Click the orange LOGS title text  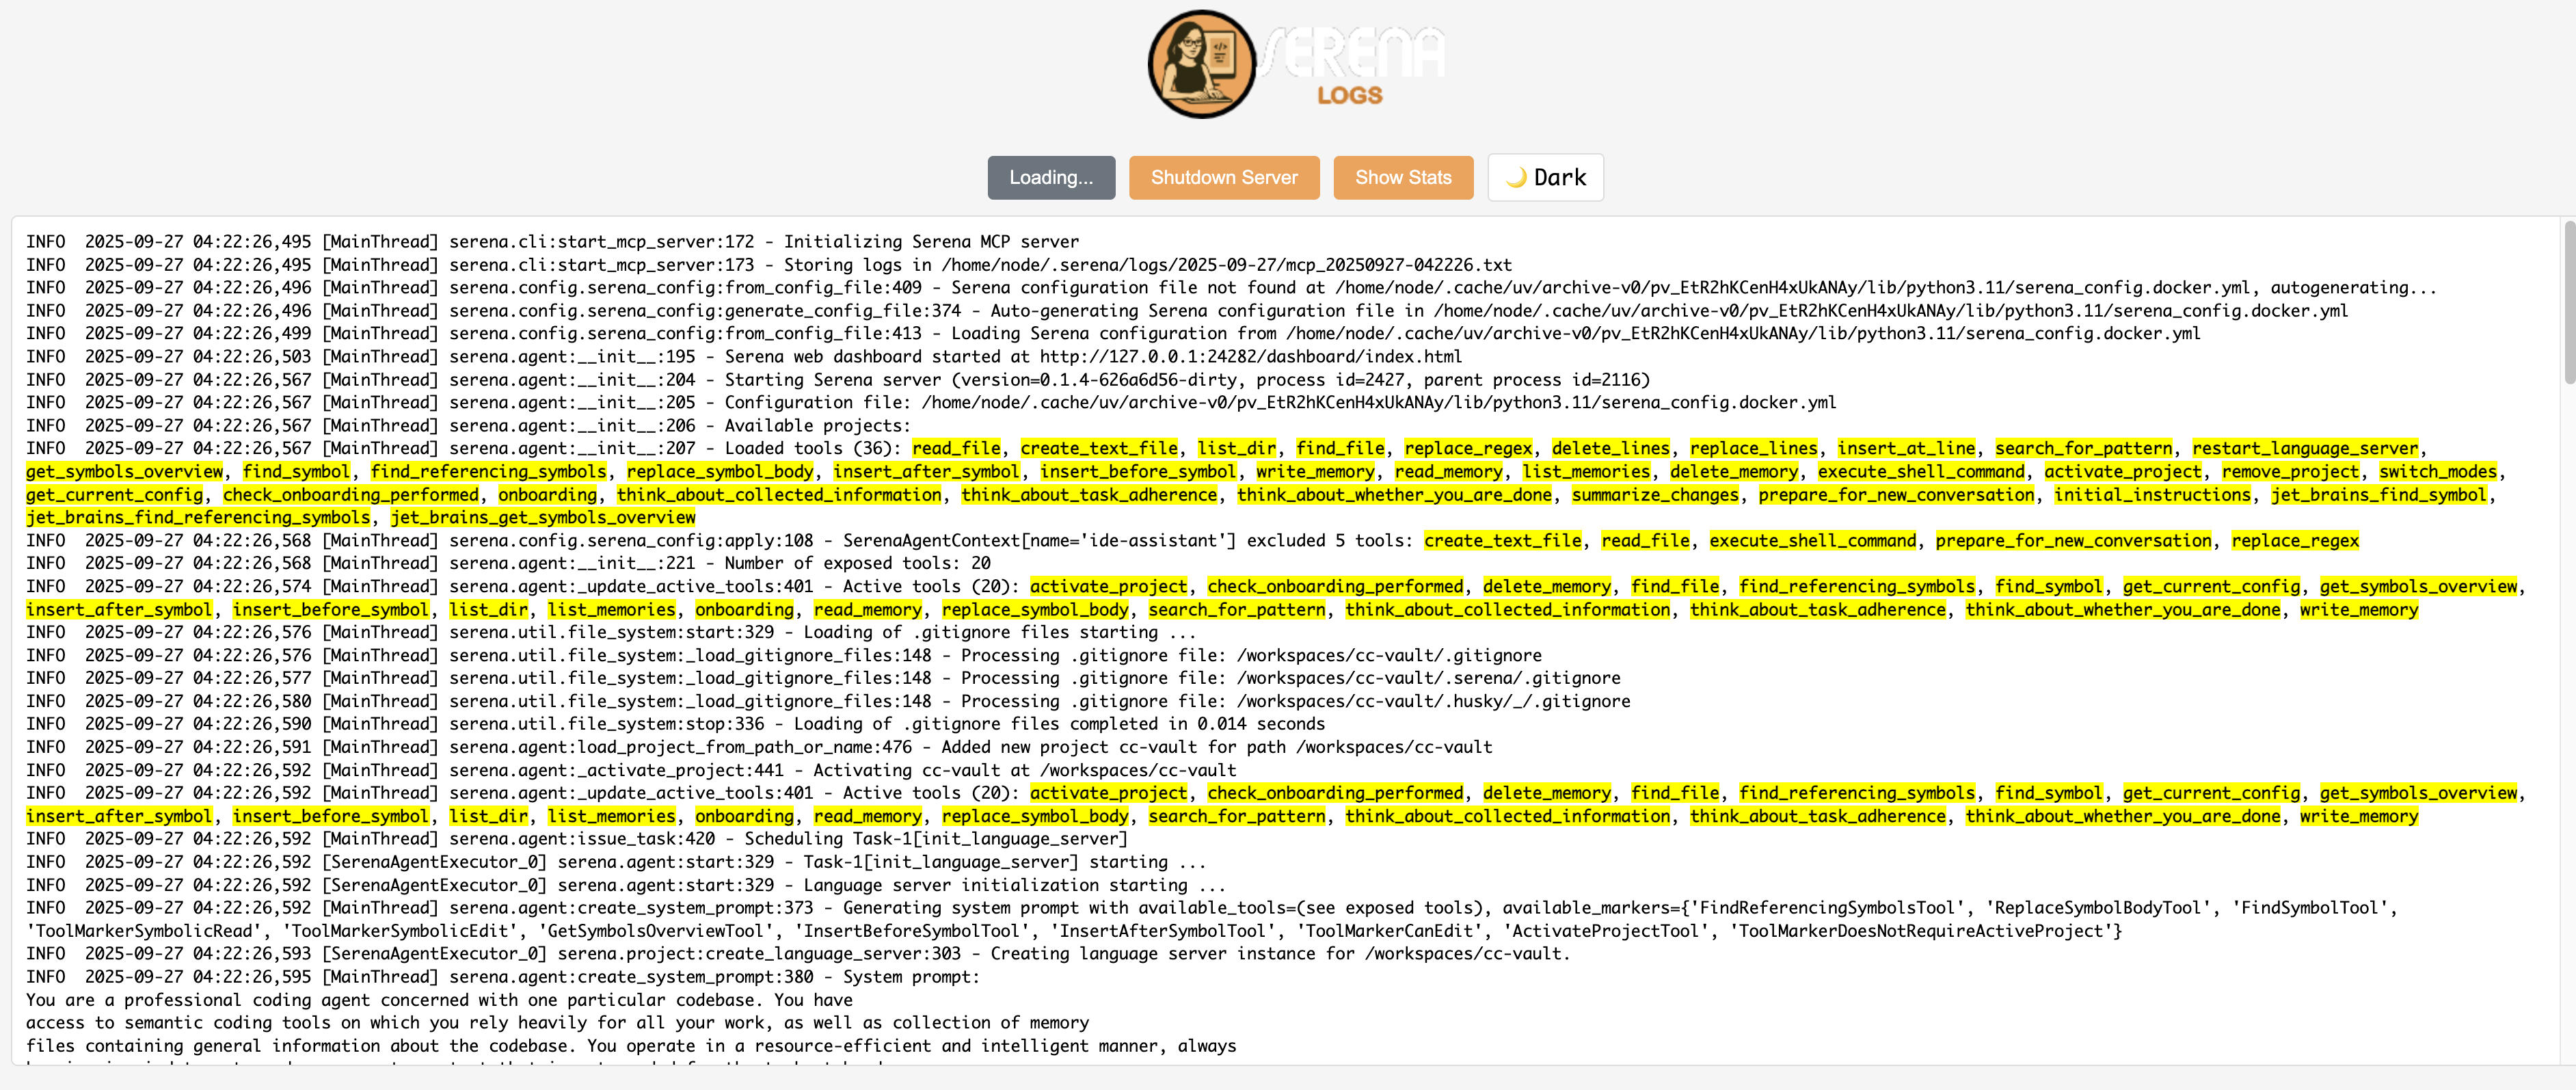[x=1349, y=96]
